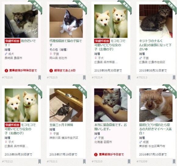The height and width of the screenshot is (166, 177).
Task: Open the listing titled 生後三ヶ月♀姉妹
Action: pyautogui.click(x=61, y=125)
